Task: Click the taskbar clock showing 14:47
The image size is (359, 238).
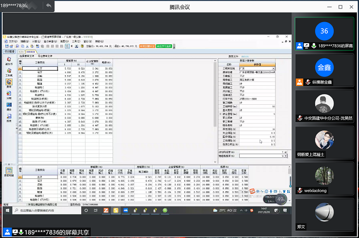Action: point(264,211)
